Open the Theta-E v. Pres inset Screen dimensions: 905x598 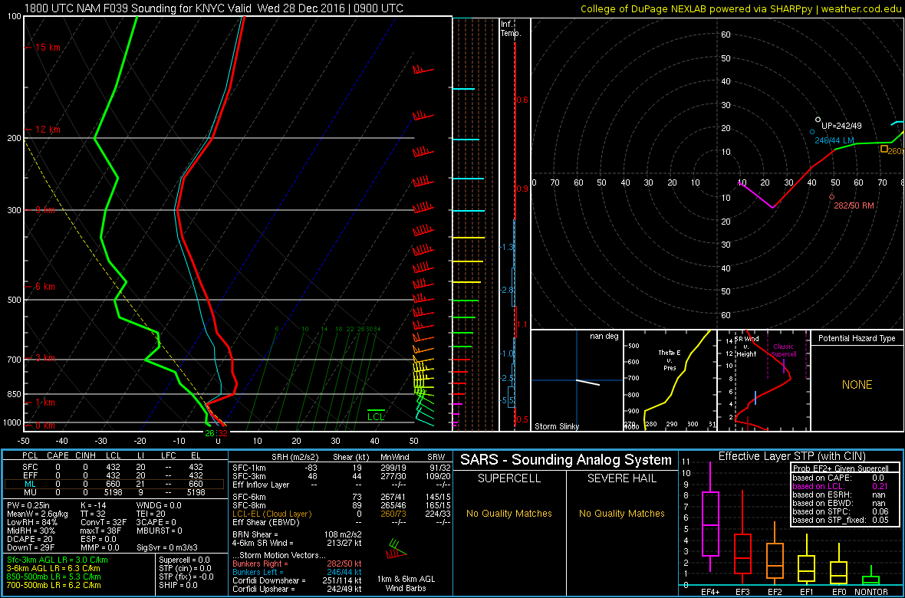pyautogui.click(x=671, y=381)
